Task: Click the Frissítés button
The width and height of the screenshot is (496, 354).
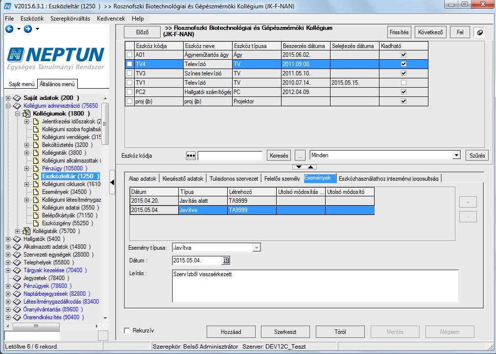Action: click(x=399, y=32)
